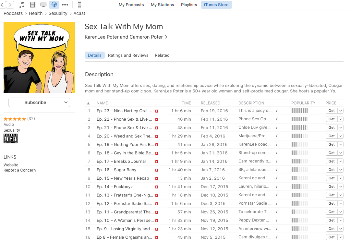Viewport: 351px width, 240px height.
Task: Switch to My Stations tab
Action: tap(162, 5)
